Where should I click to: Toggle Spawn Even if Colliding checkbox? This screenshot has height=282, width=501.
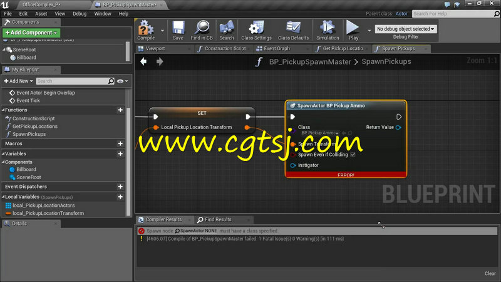353,155
